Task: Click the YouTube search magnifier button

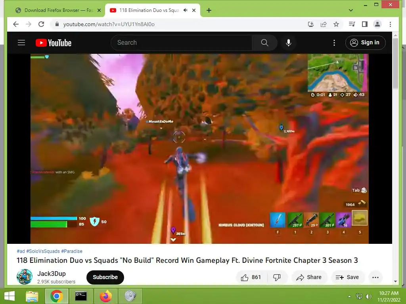Action: pos(264,43)
